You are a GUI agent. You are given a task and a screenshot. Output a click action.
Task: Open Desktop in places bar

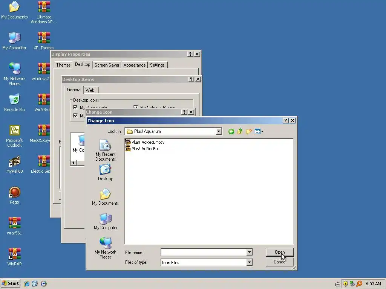click(106, 173)
